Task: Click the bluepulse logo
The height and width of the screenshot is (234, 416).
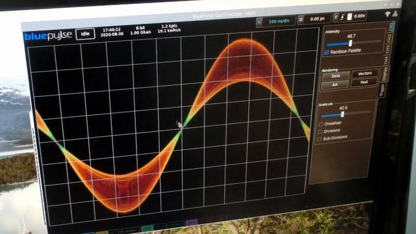Action: tap(48, 36)
